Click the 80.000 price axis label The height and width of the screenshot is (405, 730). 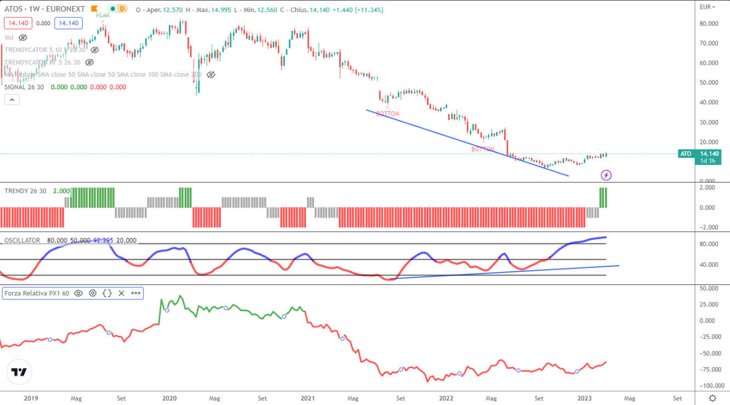(709, 24)
